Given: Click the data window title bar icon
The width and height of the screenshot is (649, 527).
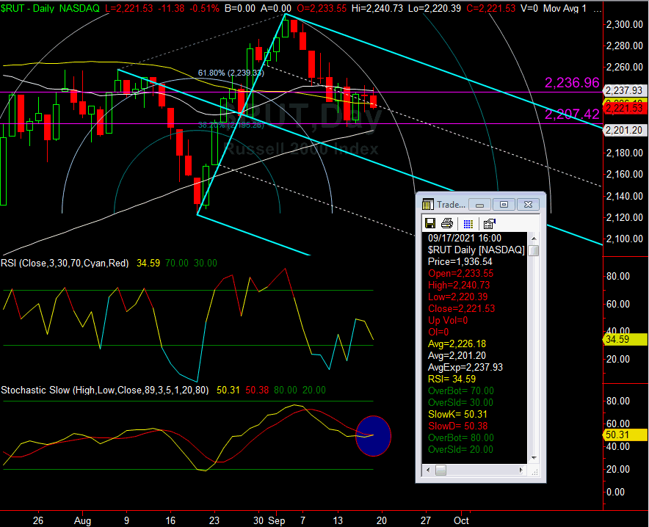Looking at the screenshot, I should (x=427, y=205).
